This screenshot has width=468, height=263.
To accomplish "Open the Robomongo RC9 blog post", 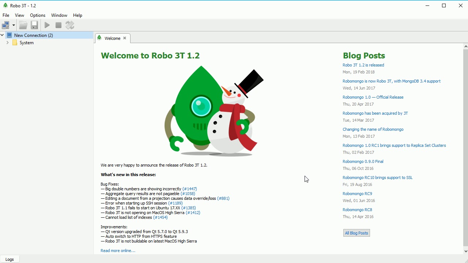I will pyautogui.click(x=357, y=194).
